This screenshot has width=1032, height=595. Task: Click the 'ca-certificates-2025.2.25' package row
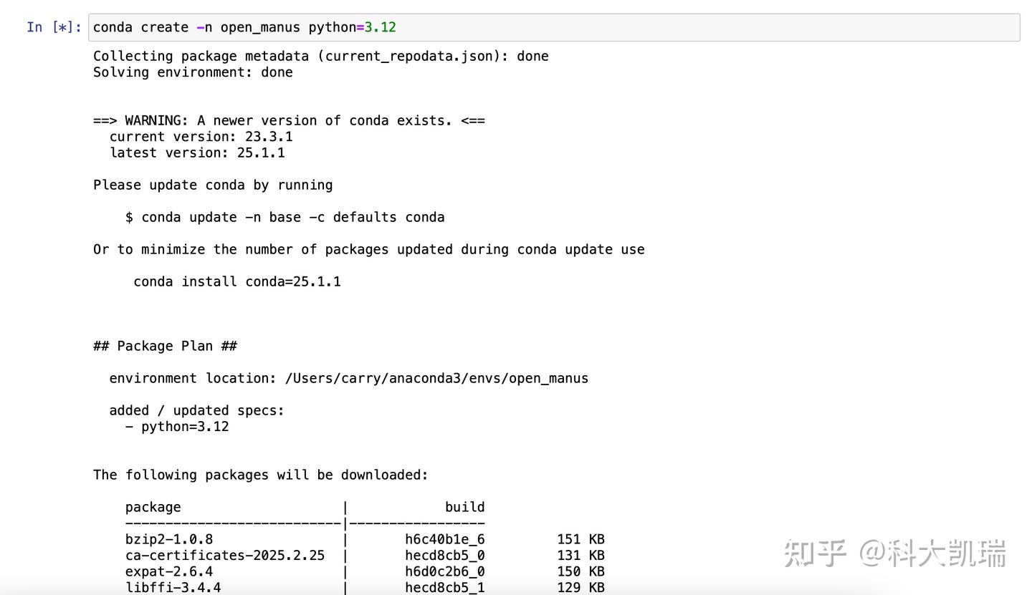(365, 556)
